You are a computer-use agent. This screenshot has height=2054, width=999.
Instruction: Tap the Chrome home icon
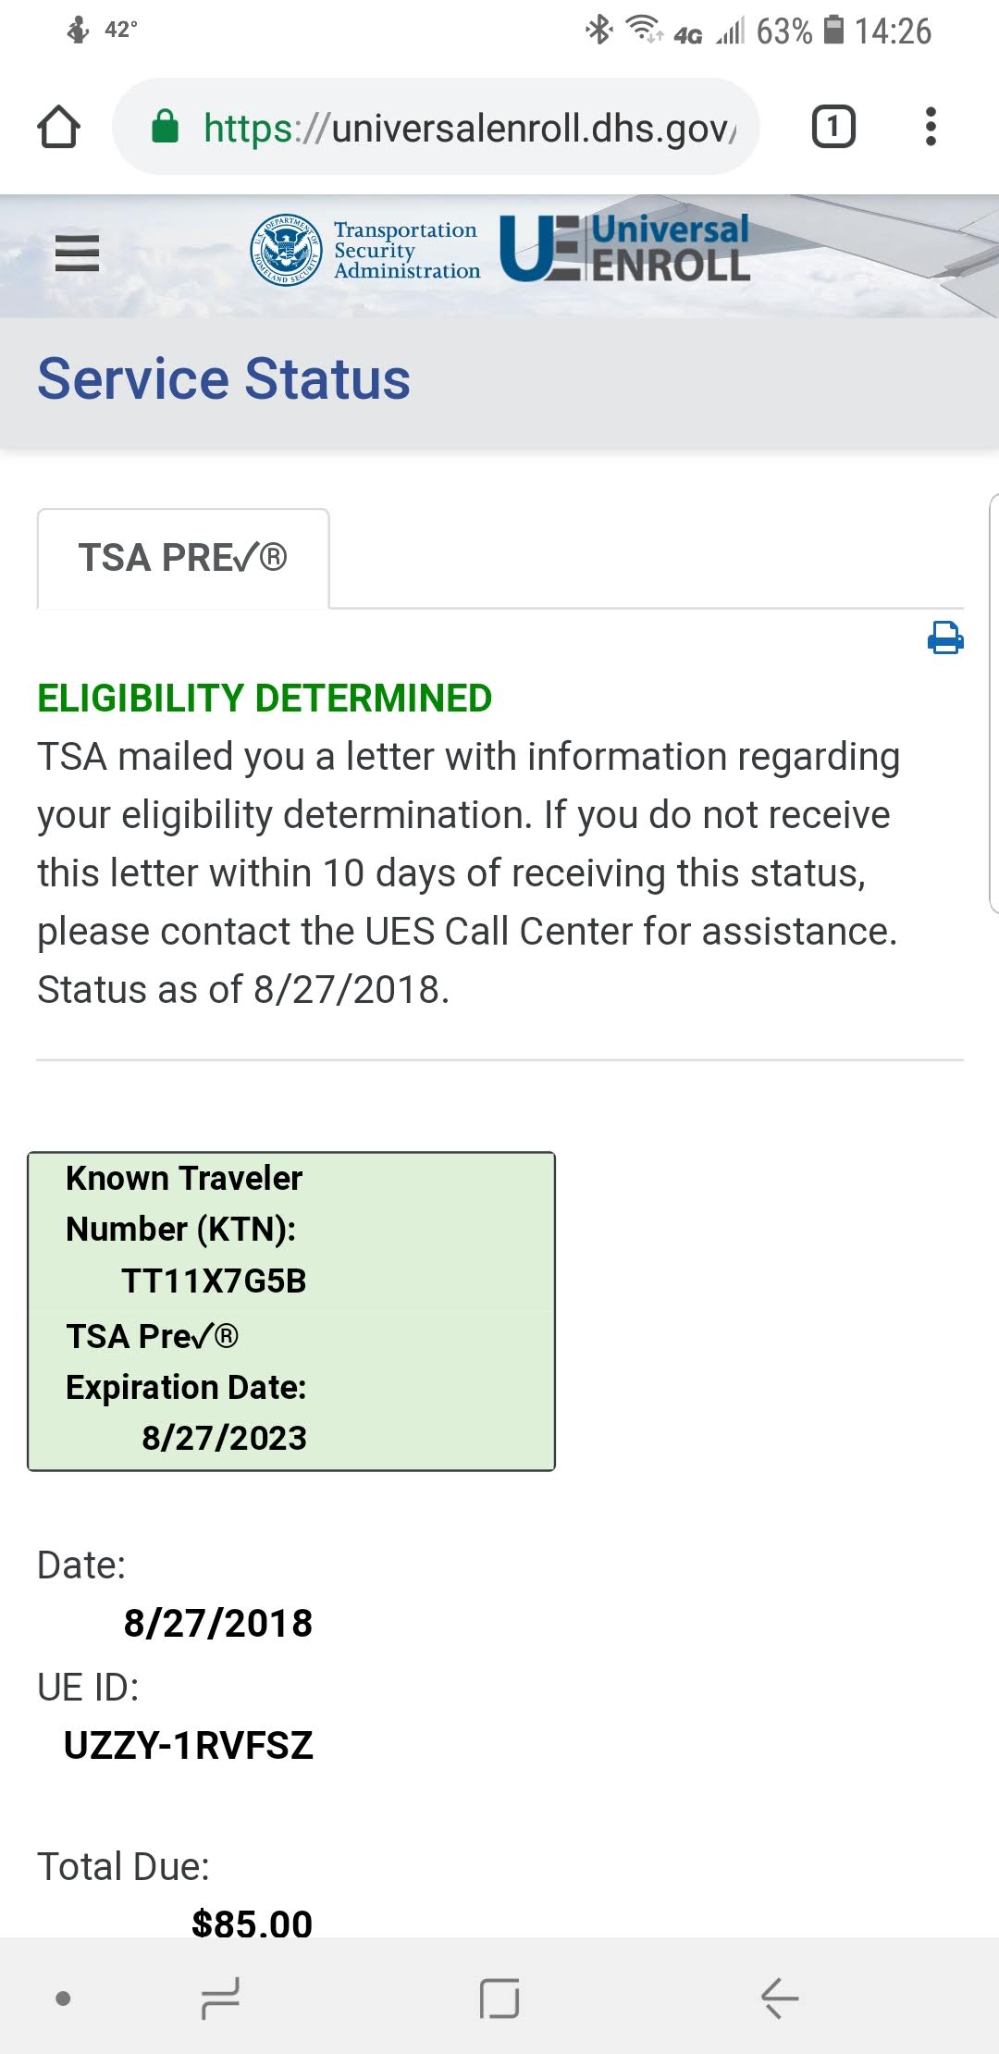pyautogui.click(x=58, y=127)
